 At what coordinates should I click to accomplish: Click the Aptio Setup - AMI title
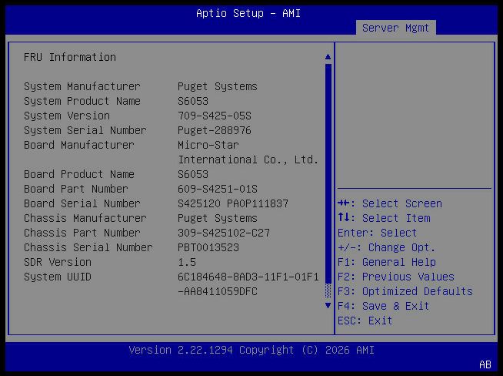(x=248, y=14)
